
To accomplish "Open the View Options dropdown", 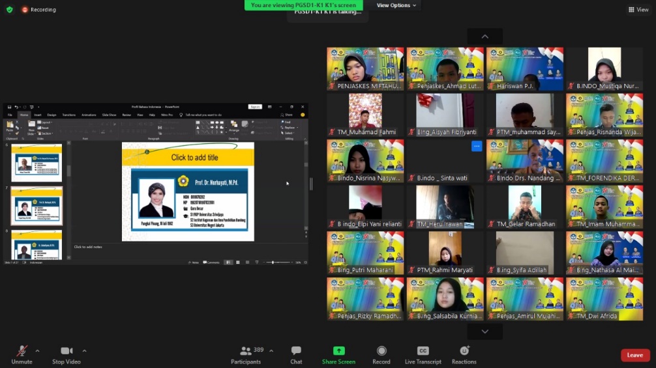I will [x=396, y=5].
